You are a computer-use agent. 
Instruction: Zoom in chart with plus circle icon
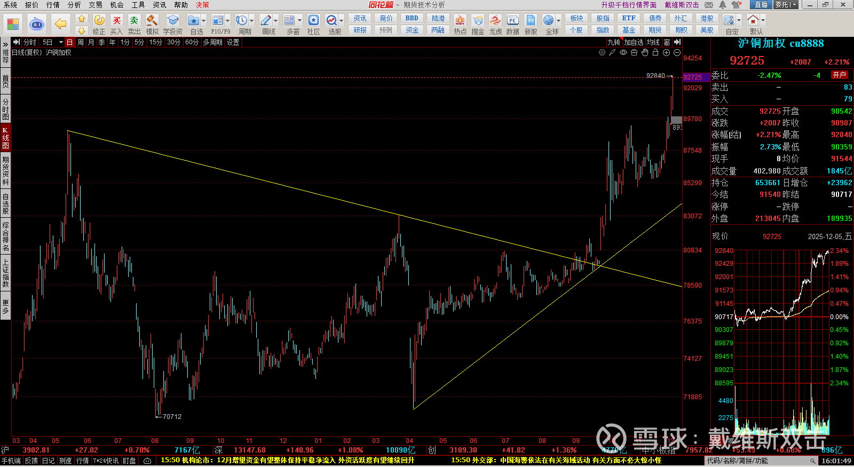click(x=666, y=53)
